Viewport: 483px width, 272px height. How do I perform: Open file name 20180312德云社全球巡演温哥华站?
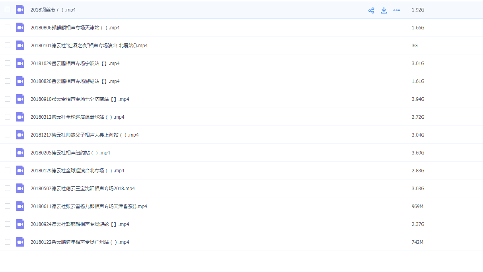pyautogui.click(x=78, y=117)
